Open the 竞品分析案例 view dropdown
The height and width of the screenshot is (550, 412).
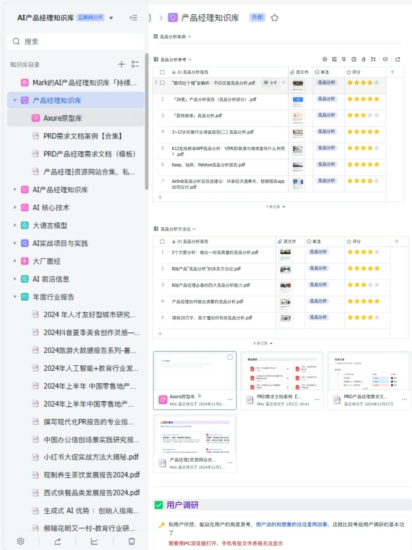(x=190, y=37)
